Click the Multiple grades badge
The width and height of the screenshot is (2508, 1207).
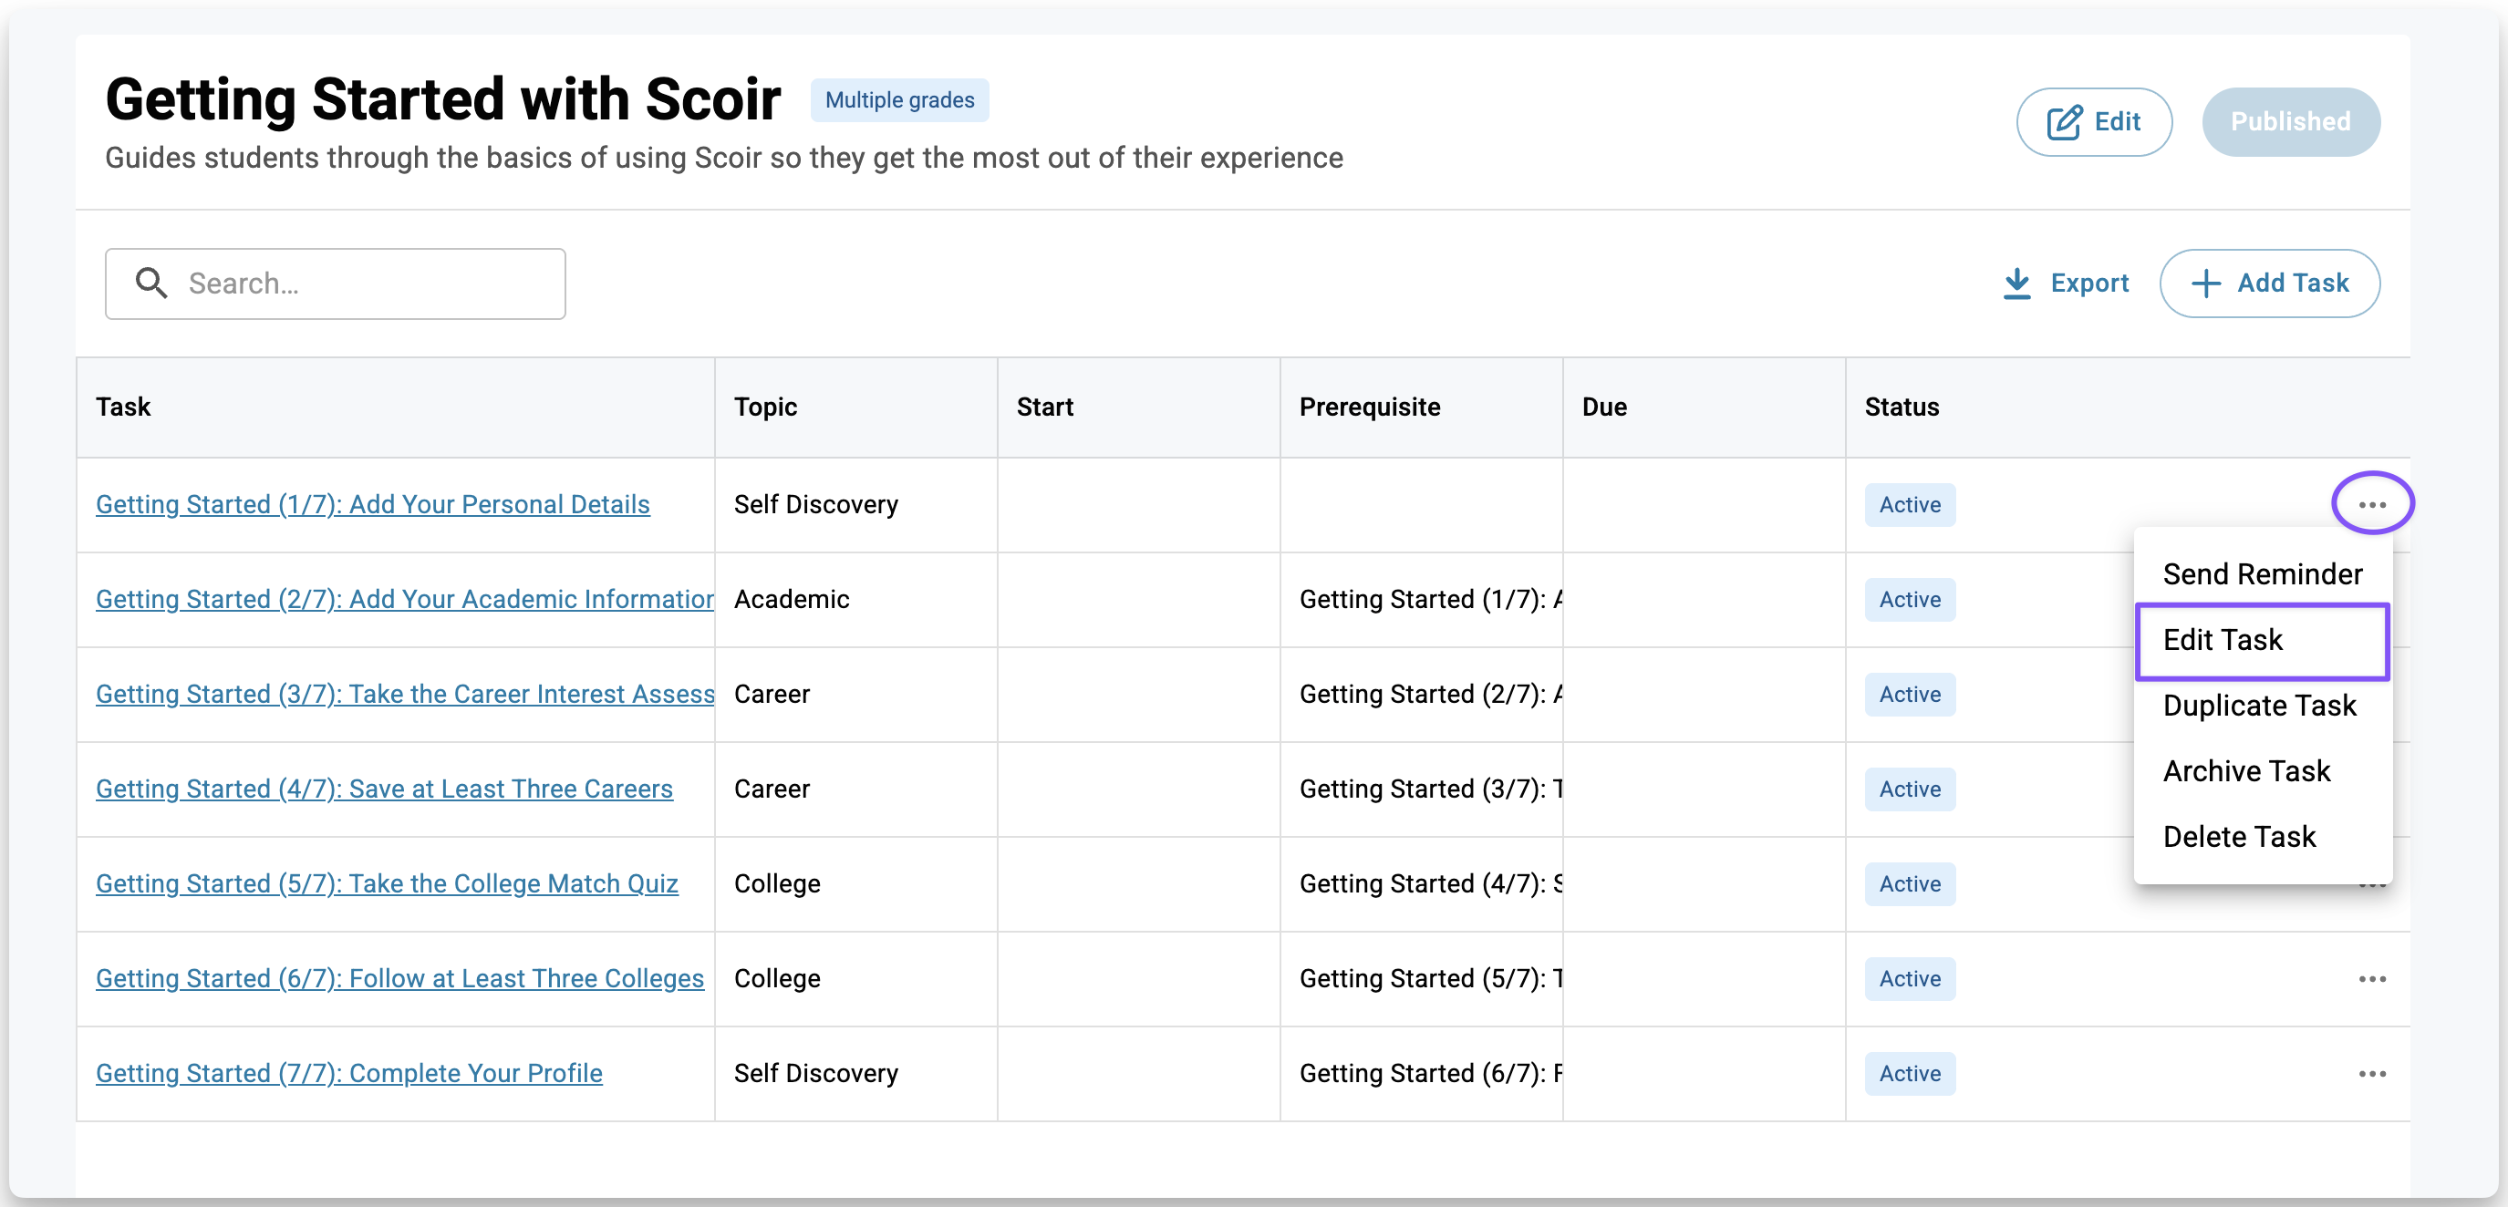[x=898, y=100]
